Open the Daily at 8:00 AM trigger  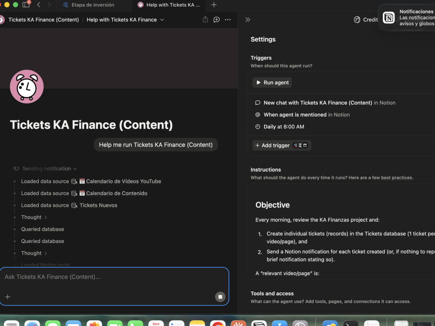[279, 126]
